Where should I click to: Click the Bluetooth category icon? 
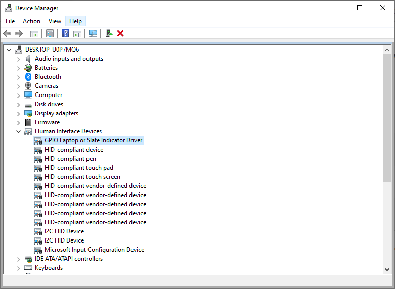(x=28, y=77)
